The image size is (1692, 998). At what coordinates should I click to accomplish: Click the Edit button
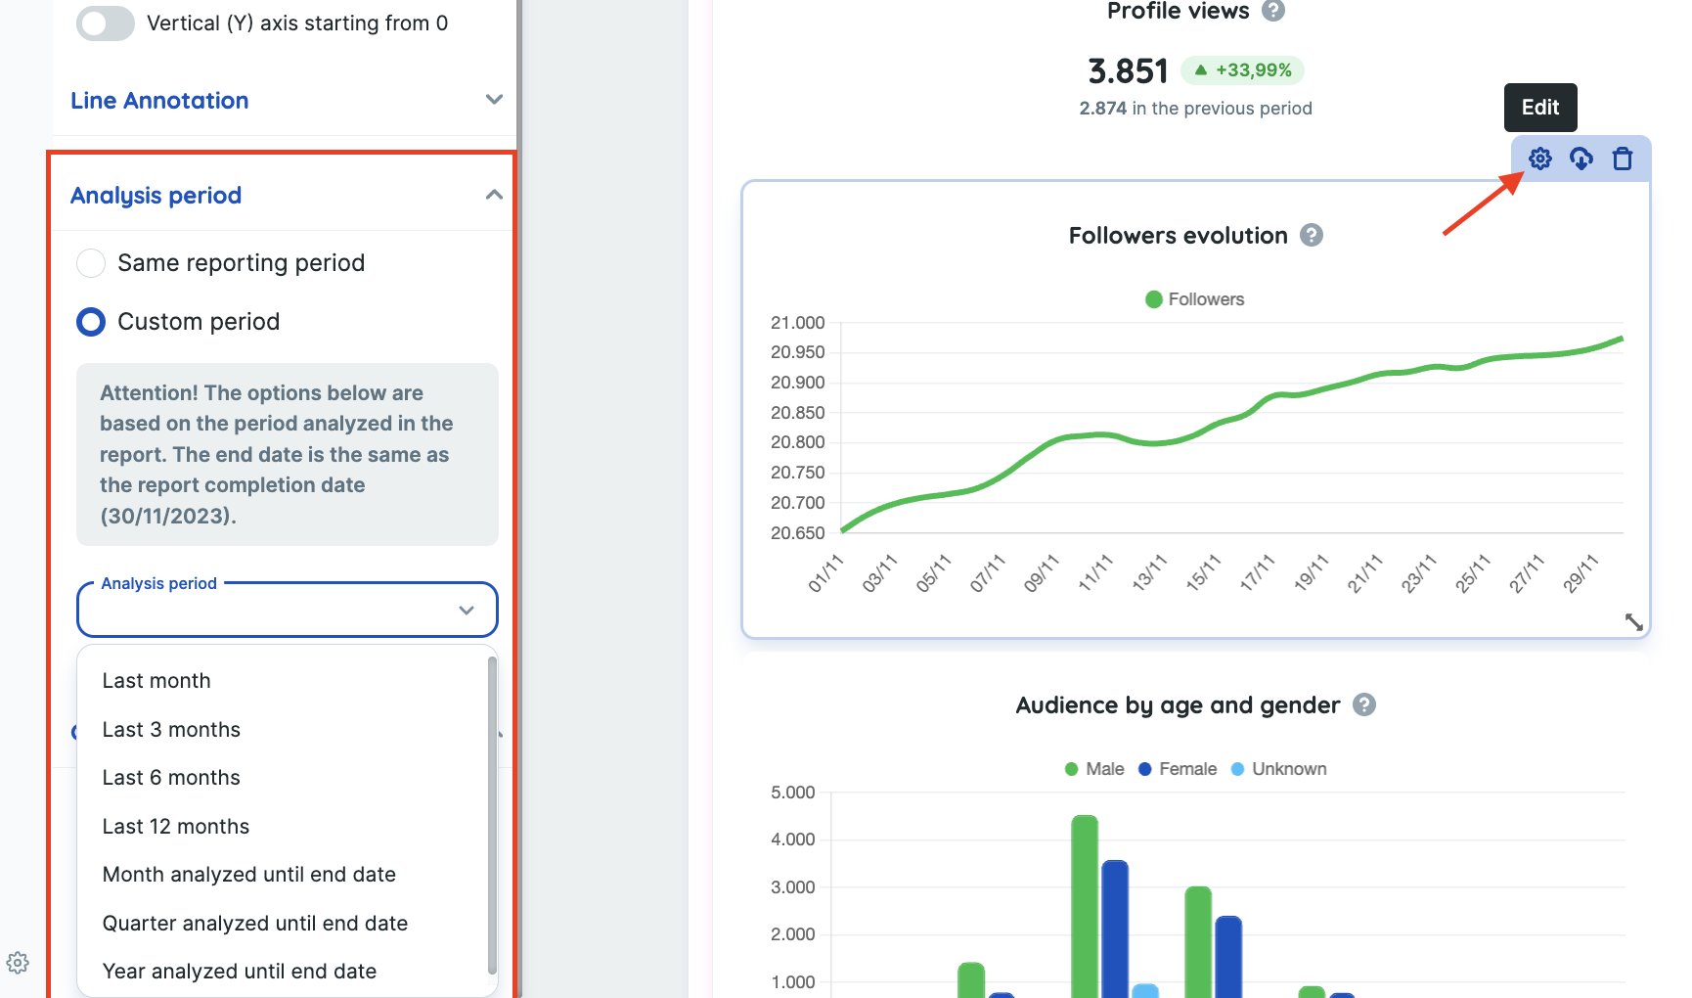[1539, 108]
